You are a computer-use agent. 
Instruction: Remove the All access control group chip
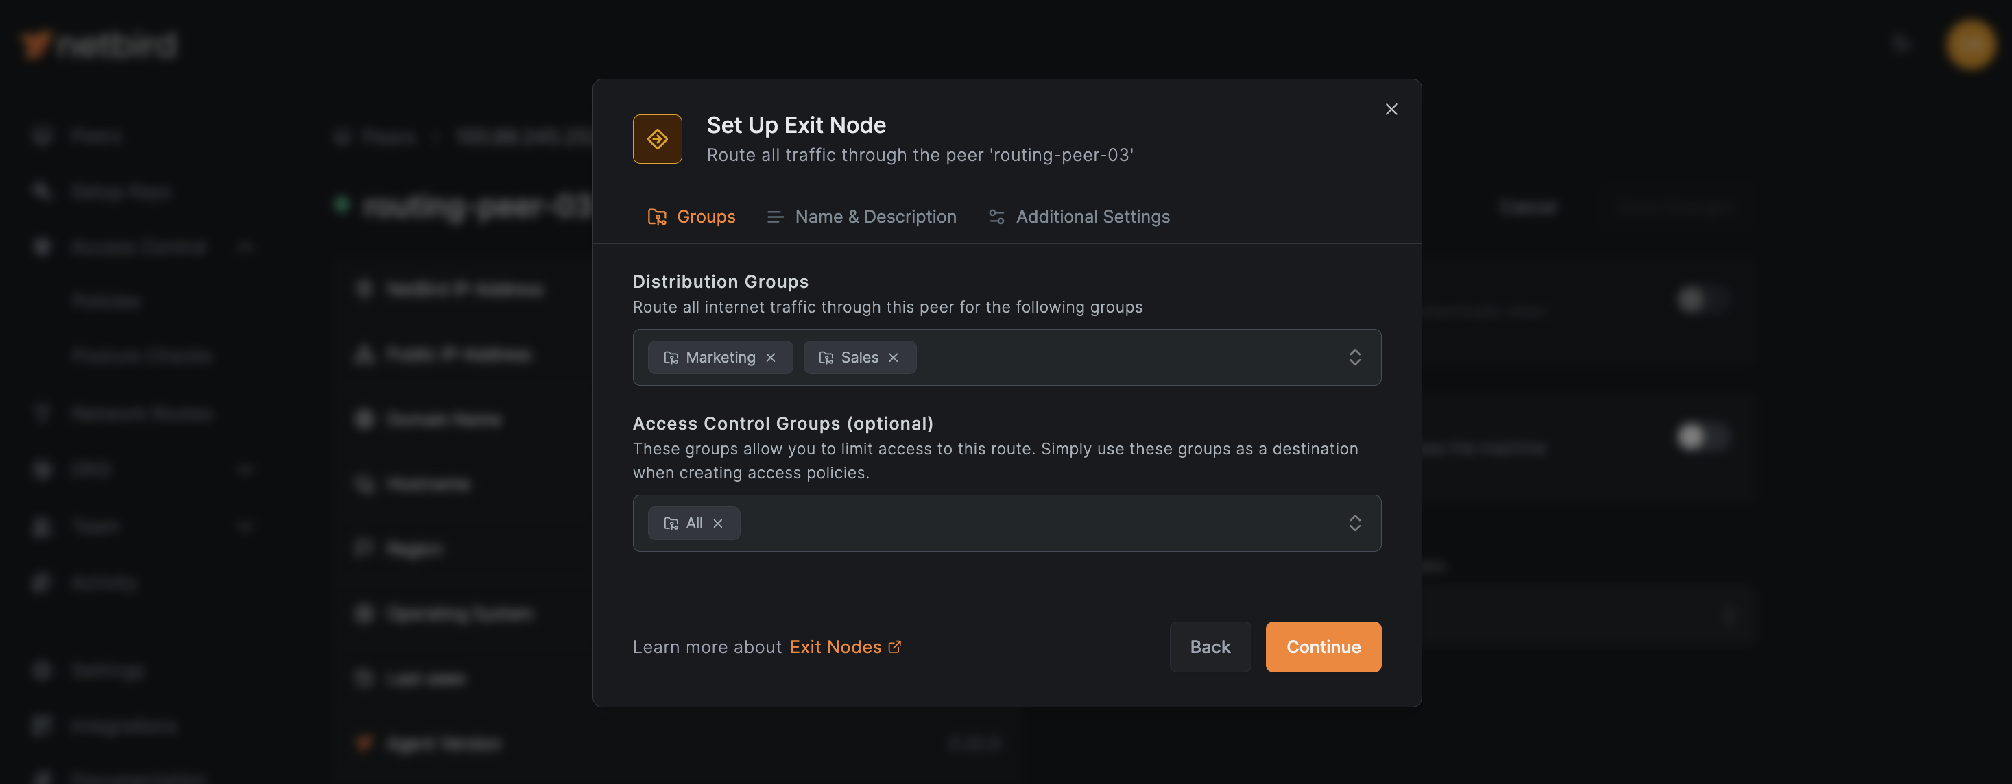pyautogui.click(x=718, y=523)
